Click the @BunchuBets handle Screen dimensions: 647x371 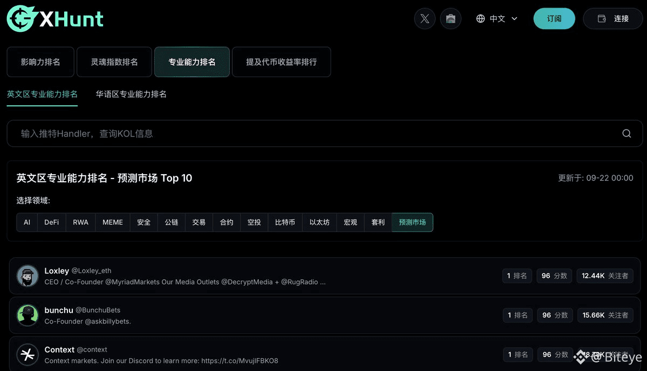point(98,310)
